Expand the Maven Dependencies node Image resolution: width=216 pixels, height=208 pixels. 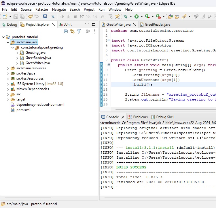click(8, 89)
